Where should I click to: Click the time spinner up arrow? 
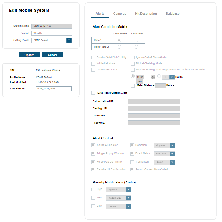[153, 76]
